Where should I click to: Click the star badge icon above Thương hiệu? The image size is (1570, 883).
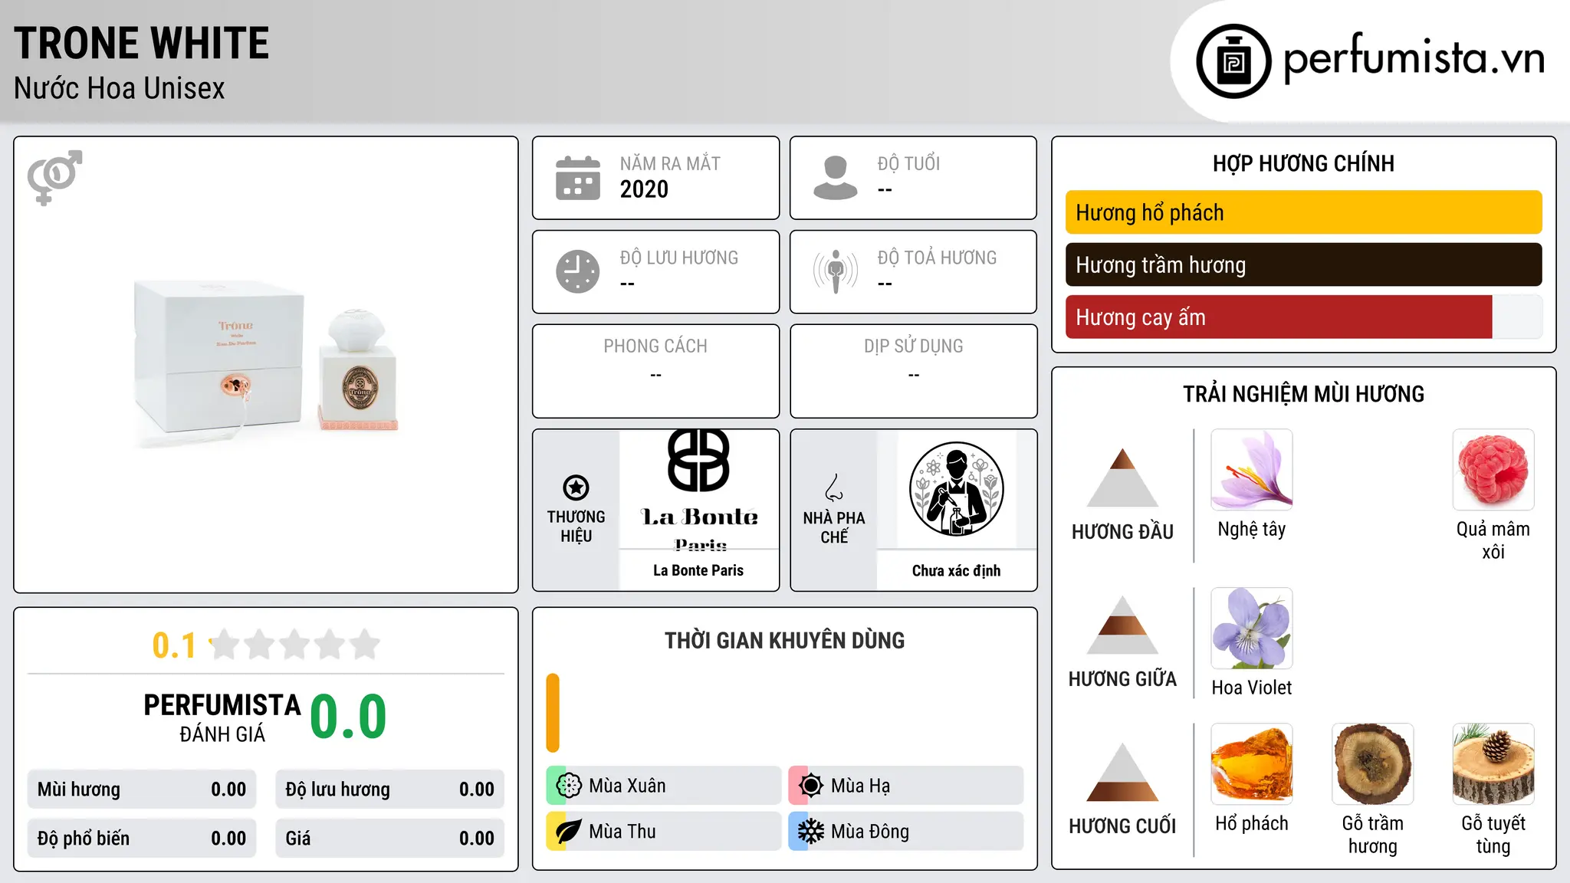[576, 487]
